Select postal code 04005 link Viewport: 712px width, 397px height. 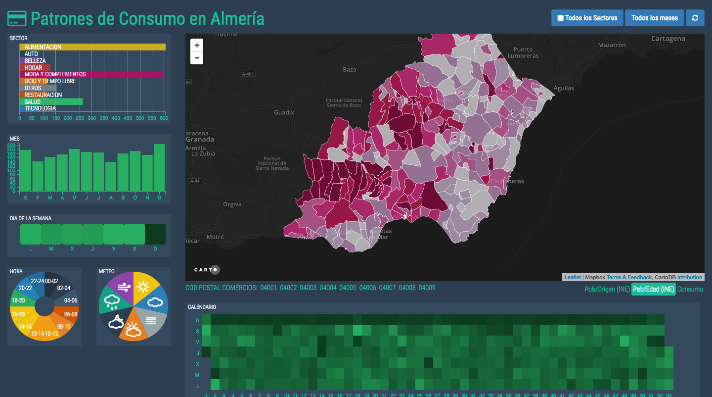point(348,288)
